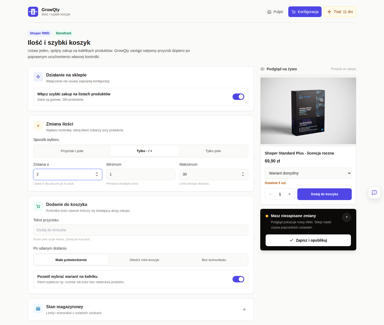
Task: Click the Masz niezapisane zmiany heading
Action: pyautogui.click(x=293, y=216)
